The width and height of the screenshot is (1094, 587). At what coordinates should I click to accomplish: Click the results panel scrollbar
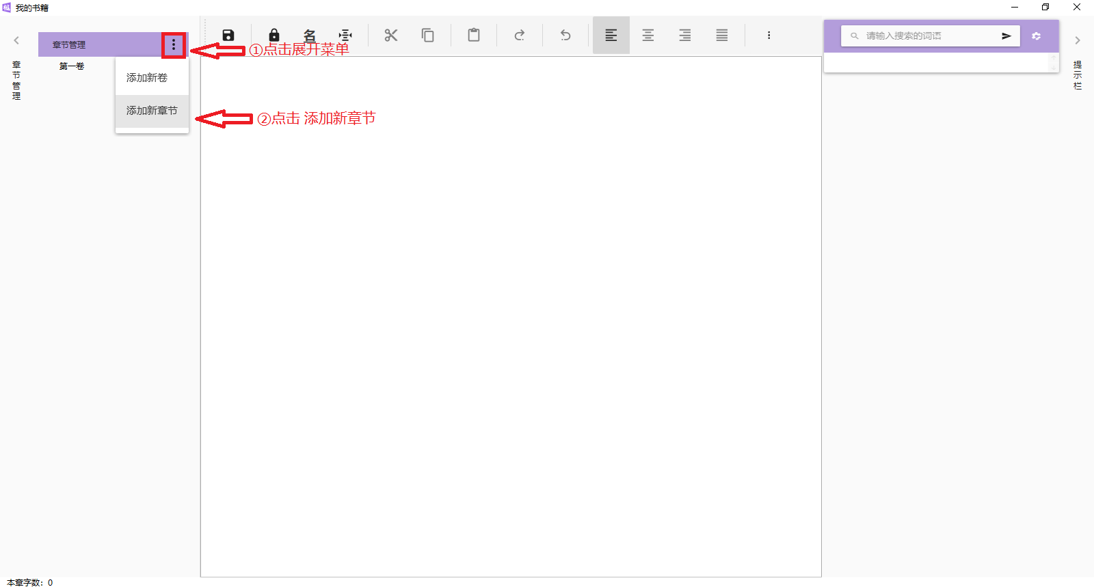coord(1054,63)
